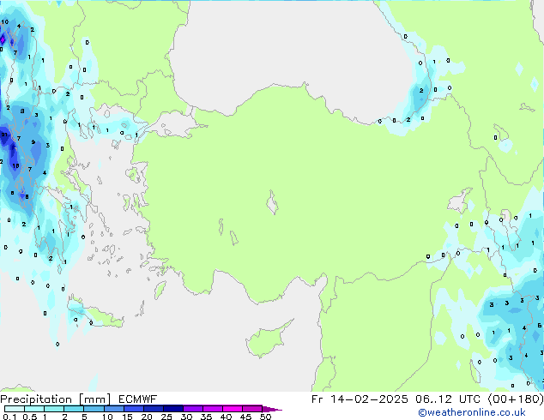Click the legend value label 50
The width and height of the screenshot is (544, 420).
[x=266, y=417]
